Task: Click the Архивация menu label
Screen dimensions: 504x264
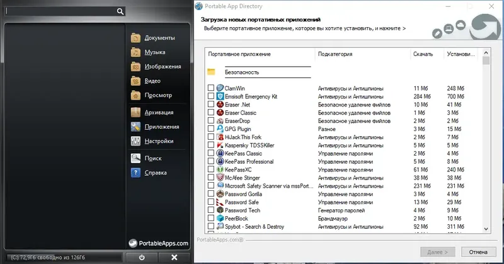Action: 159,112
